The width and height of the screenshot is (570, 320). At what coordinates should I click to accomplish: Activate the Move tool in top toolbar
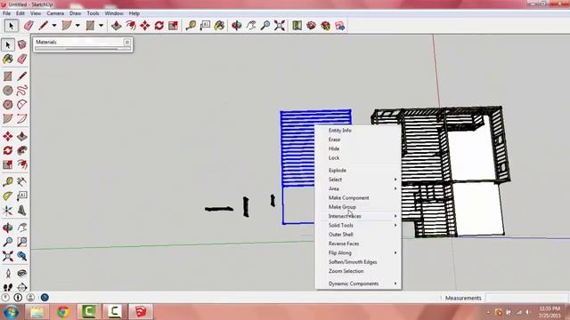[x=144, y=26]
